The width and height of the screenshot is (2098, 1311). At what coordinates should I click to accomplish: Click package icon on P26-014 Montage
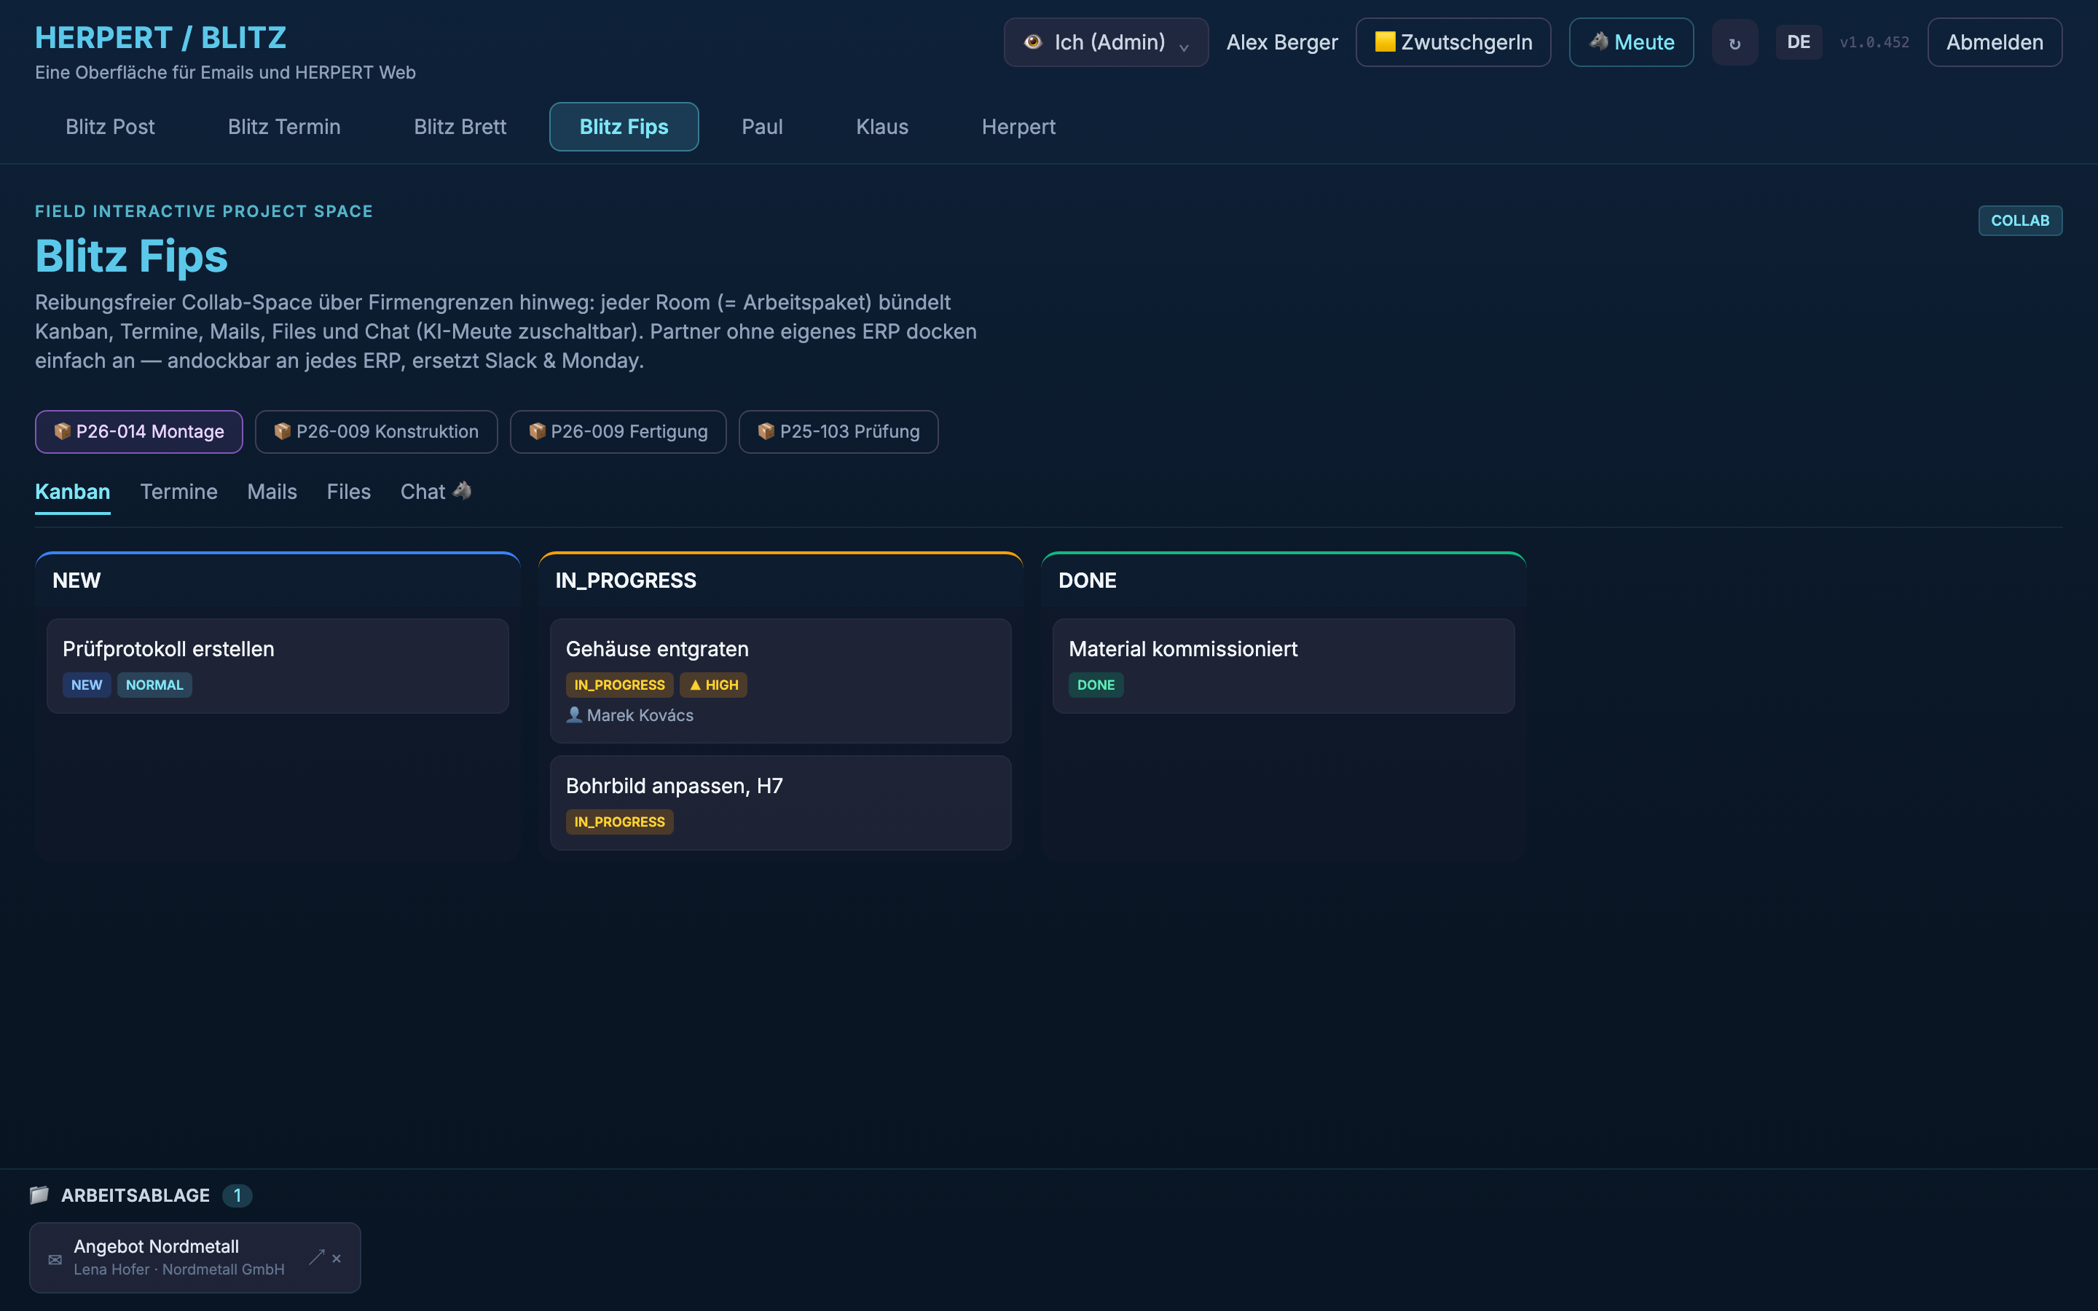(x=63, y=431)
